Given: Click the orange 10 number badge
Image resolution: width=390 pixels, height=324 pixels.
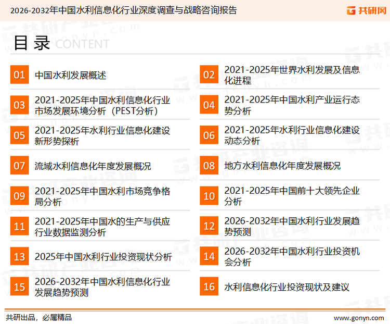Looking at the screenshot, I should click(x=209, y=196).
